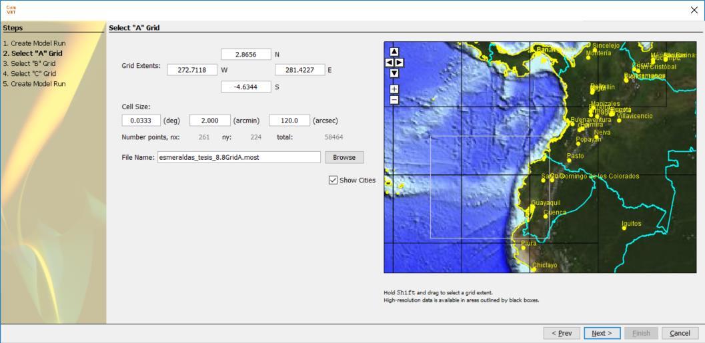The image size is (705, 343).
Task: Cancel the model run wizard
Action: [680, 333]
